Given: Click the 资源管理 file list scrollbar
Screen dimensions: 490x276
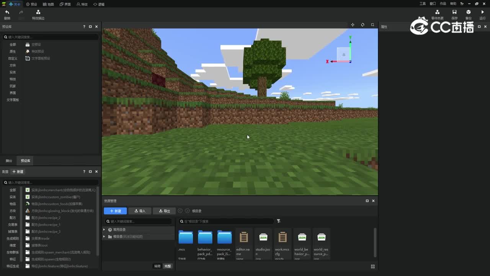Looking at the screenshot, I should (x=375, y=243).
